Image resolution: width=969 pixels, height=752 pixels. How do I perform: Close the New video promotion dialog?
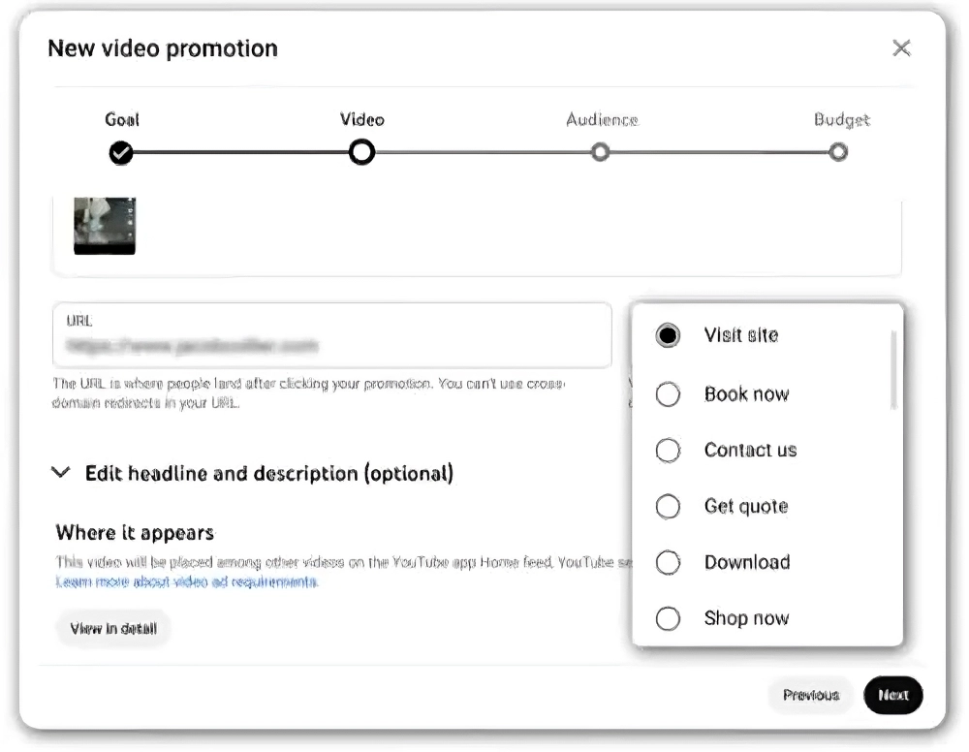pos(901,48)
